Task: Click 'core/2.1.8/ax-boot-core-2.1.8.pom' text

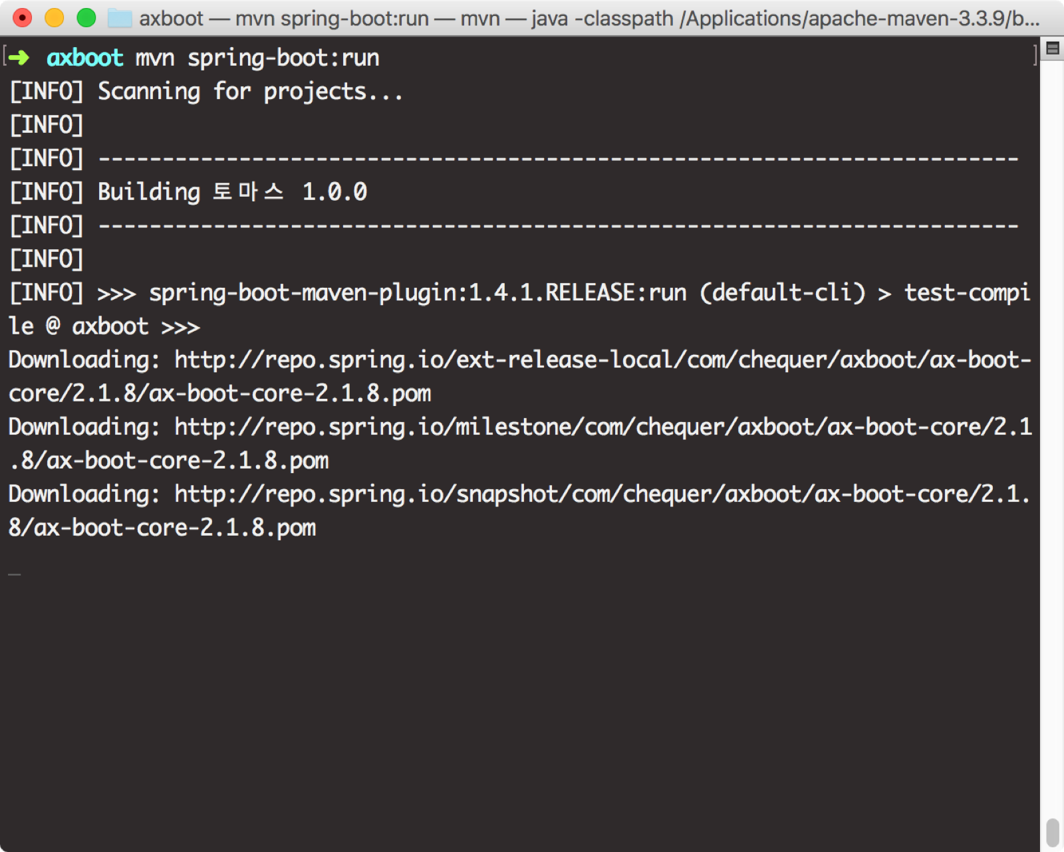Action: click(x=220, y=393)
